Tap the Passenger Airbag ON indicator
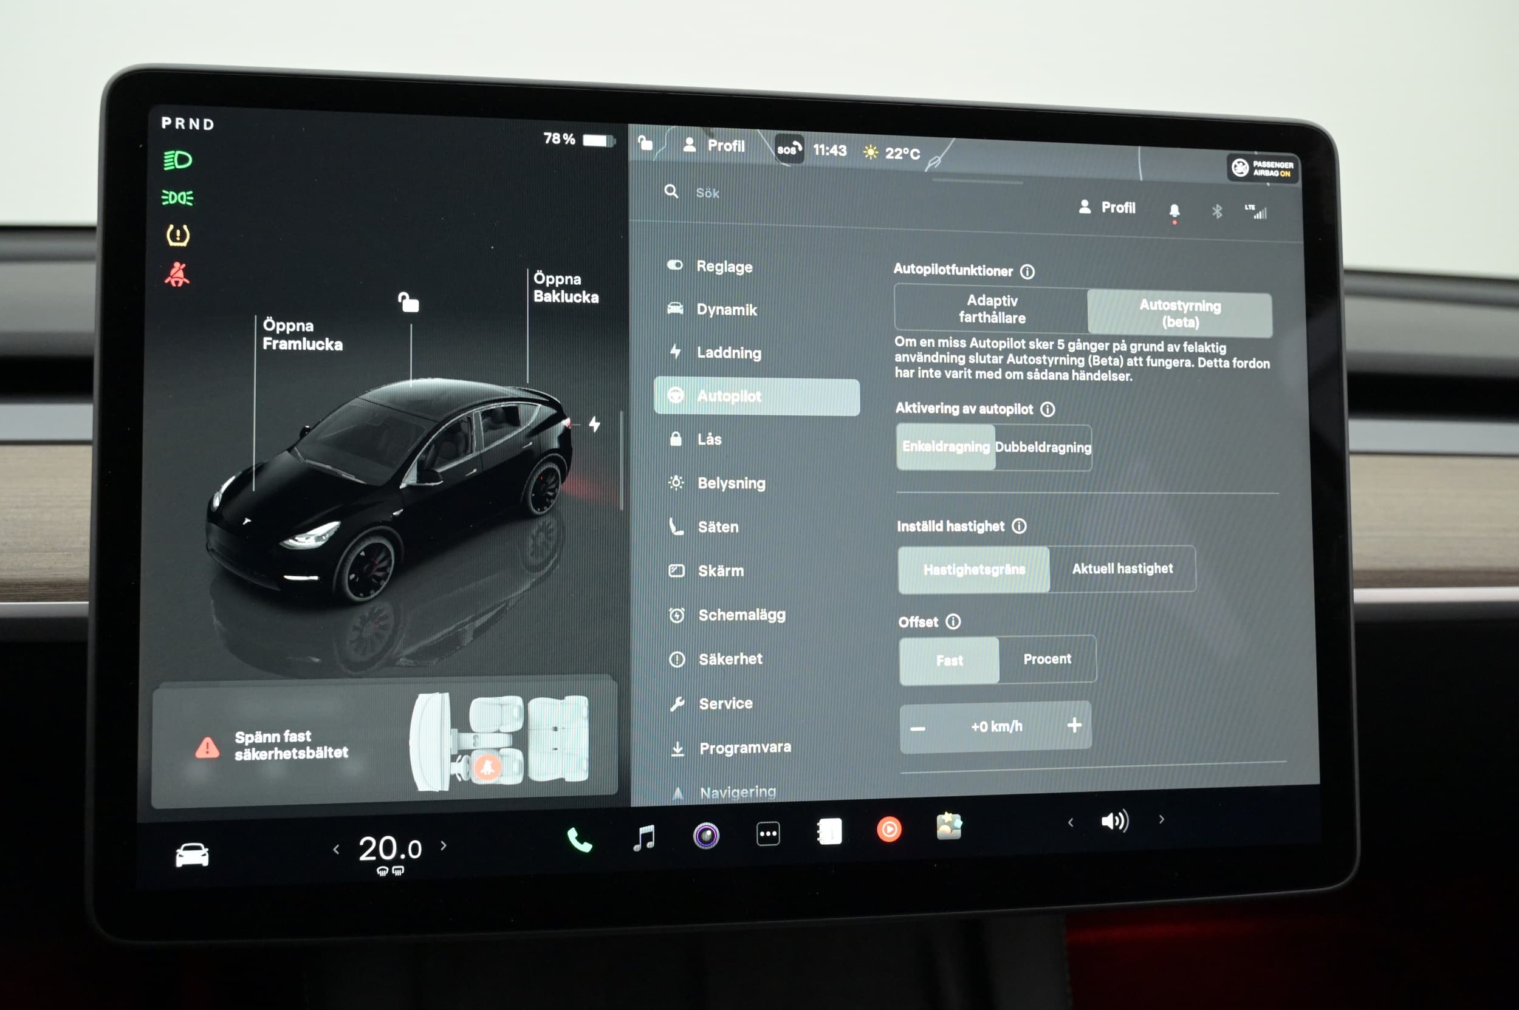Screen dimensions: 1519x1010 [x=1262, y=168]
